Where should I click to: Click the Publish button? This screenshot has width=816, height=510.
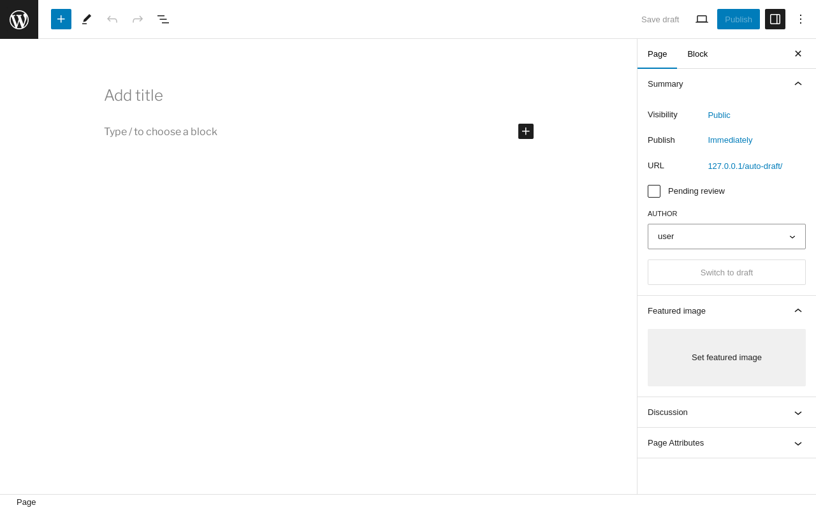738,19
